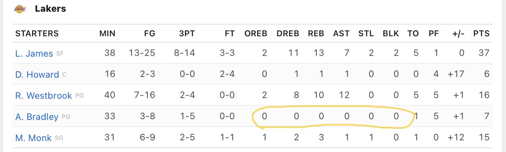
Task: Click the AST column header
Action: (x=341, y=33)
